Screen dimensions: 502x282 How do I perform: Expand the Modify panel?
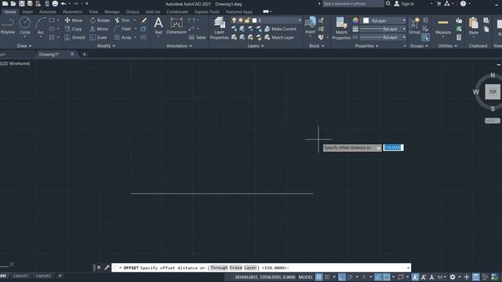106,45
